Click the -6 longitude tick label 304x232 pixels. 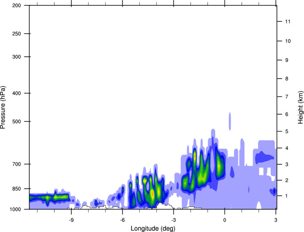pos(122,220)
